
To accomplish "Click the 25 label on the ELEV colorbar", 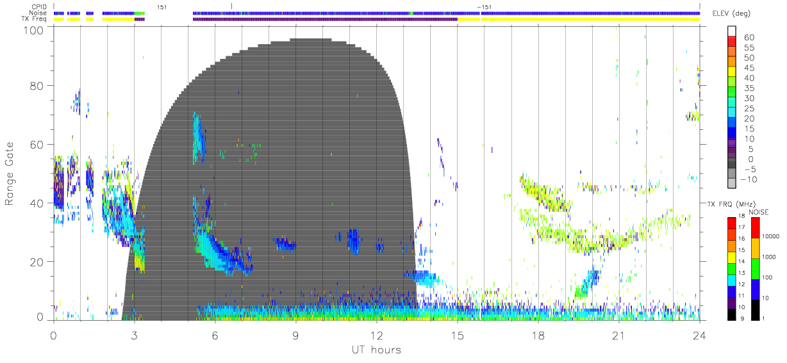I will [x=749, y=108].
